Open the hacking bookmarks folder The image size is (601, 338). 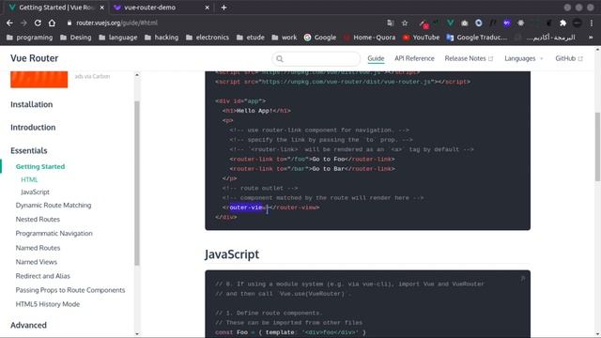point(162,38)
